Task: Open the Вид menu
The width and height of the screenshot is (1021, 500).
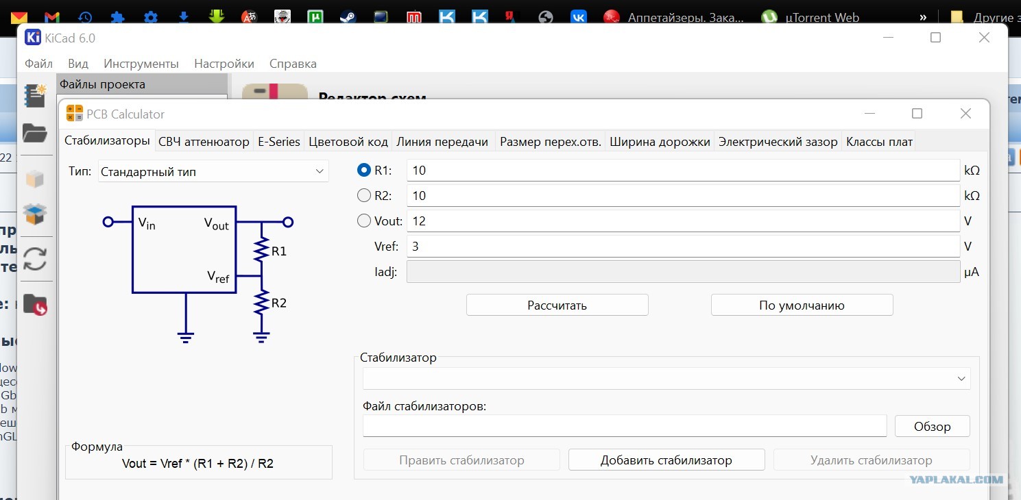Action: tap(78, 64)
